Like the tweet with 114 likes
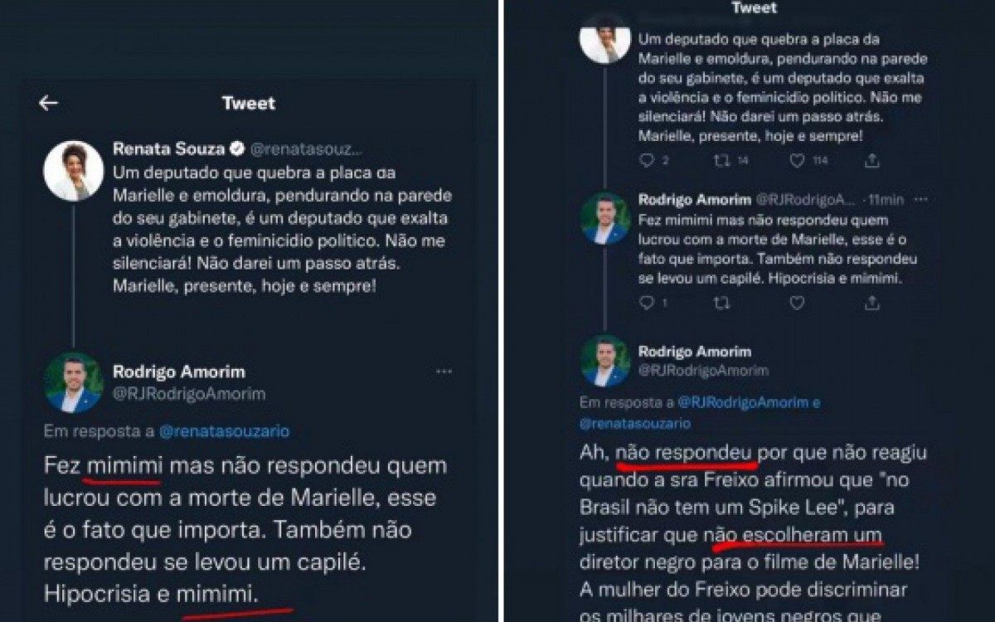 [797, 158]
